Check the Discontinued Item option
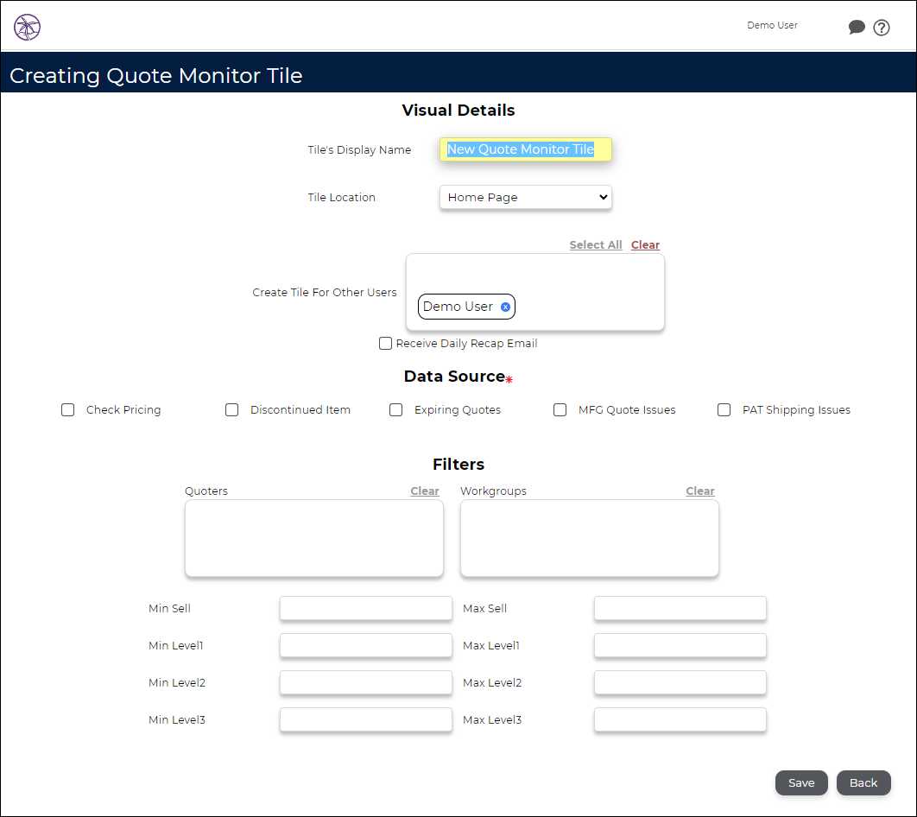Image resolution: width=917 pixels, height=817 pixels. pos(231,409)
